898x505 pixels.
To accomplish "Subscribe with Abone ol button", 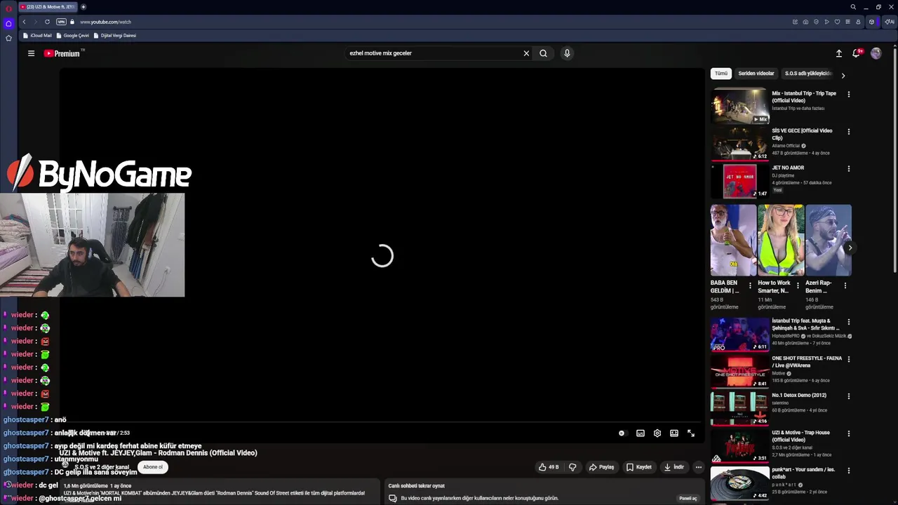I will pos(152,467).
